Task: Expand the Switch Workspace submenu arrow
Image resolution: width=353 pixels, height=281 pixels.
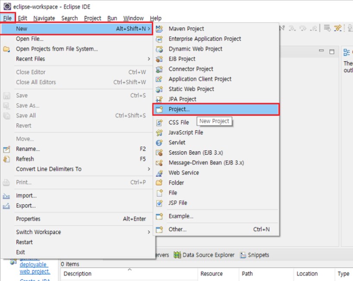Action: 149,232
